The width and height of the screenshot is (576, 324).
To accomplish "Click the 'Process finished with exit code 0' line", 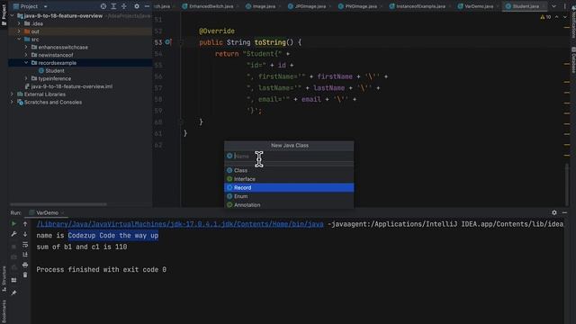I will pos(102,270).
